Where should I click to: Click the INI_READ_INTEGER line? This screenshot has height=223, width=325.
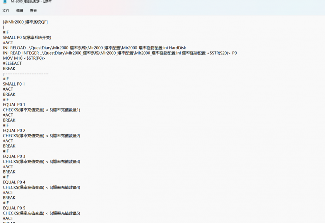[x=120, y=53]
